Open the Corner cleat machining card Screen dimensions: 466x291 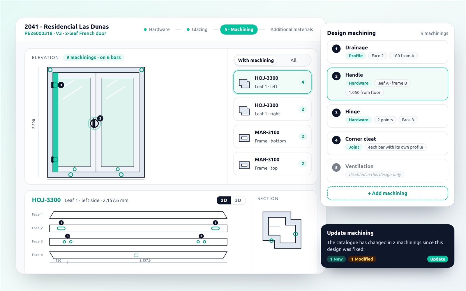pos(387,143)
